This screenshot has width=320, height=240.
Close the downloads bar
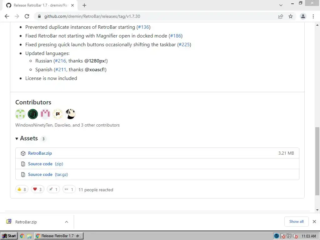[314, 222]
